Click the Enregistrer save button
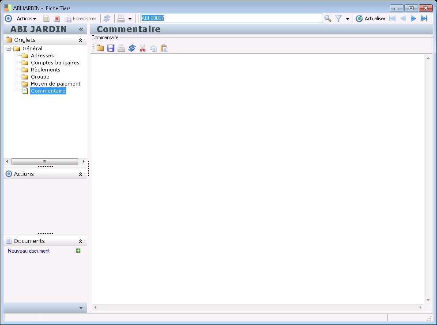Screen dimensions: 437x325 (80, 19)
